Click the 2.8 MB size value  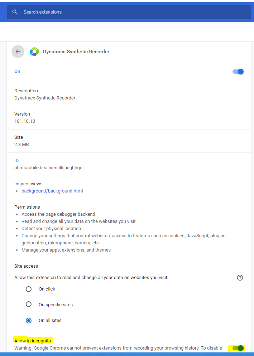click(x=21, y=145)
